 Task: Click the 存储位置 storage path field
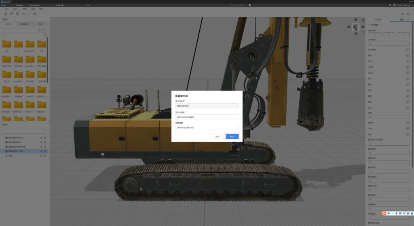coord(207,128)
